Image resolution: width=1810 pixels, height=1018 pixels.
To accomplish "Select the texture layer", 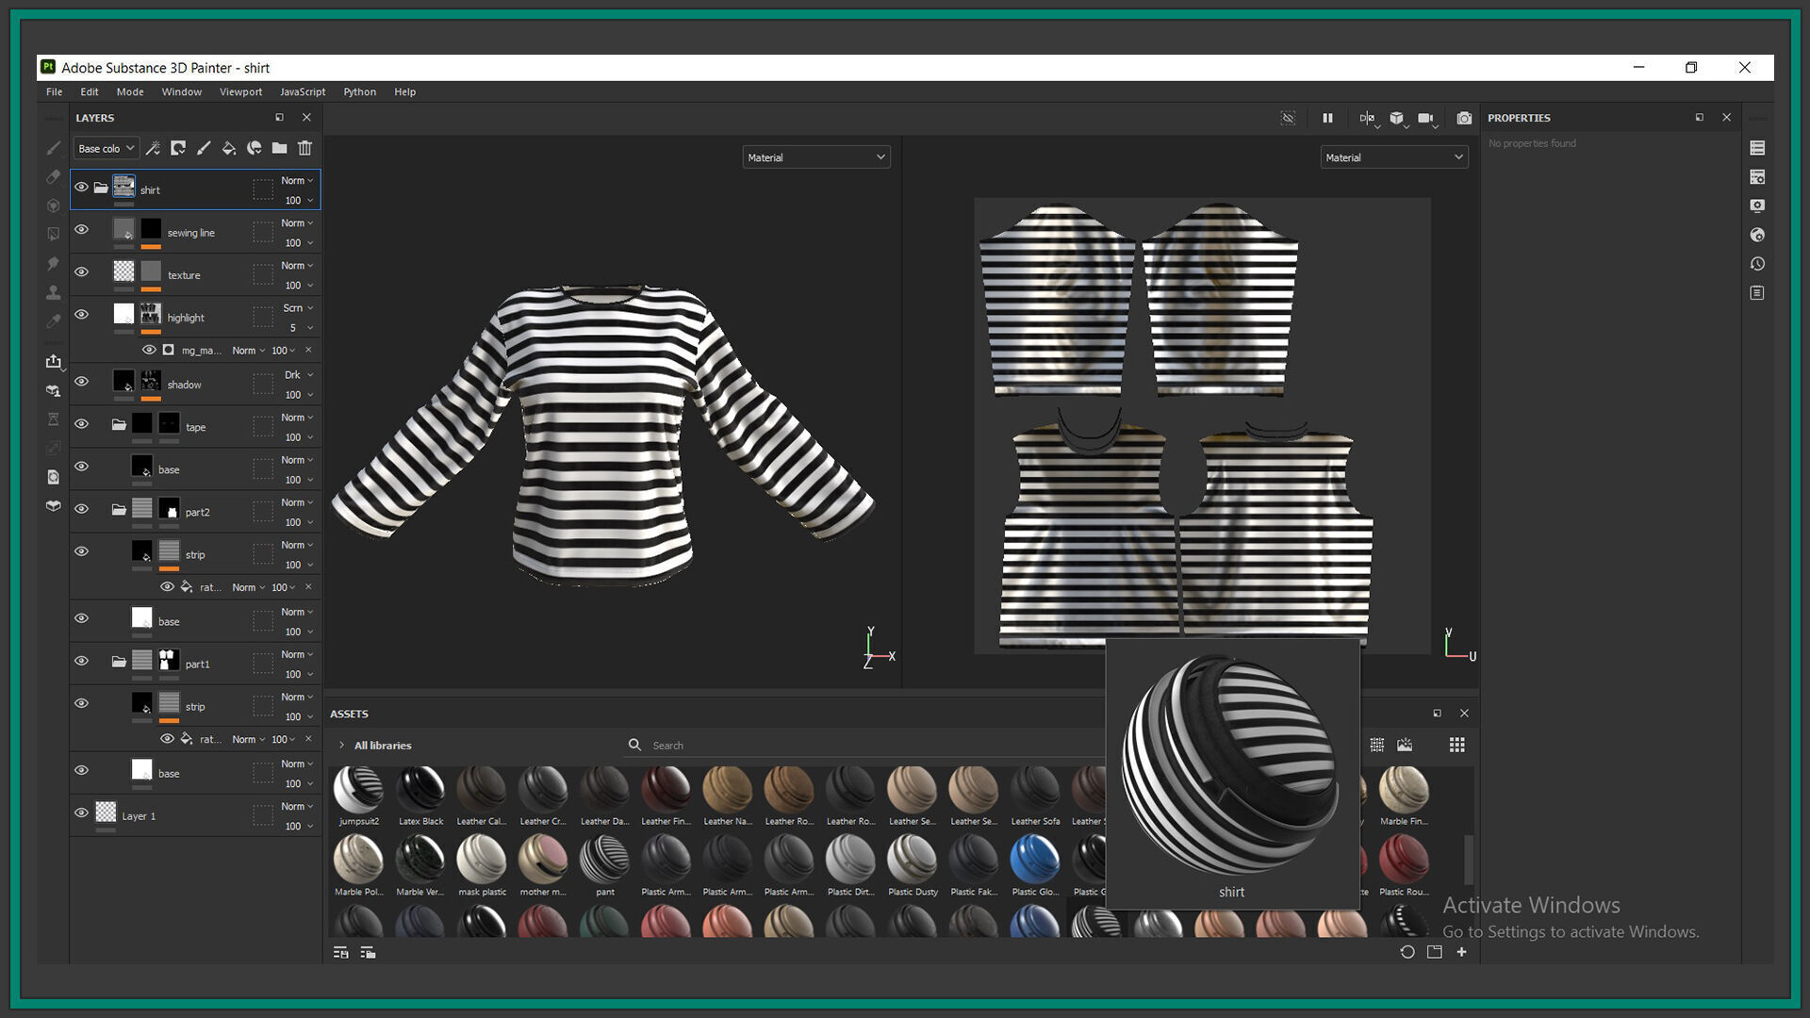I will click(185, 275).
